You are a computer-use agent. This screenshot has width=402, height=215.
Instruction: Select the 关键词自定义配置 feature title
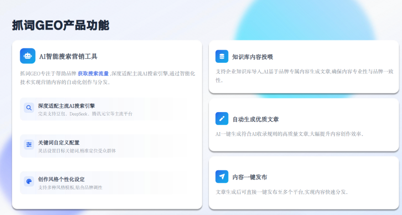click(59, 142)
